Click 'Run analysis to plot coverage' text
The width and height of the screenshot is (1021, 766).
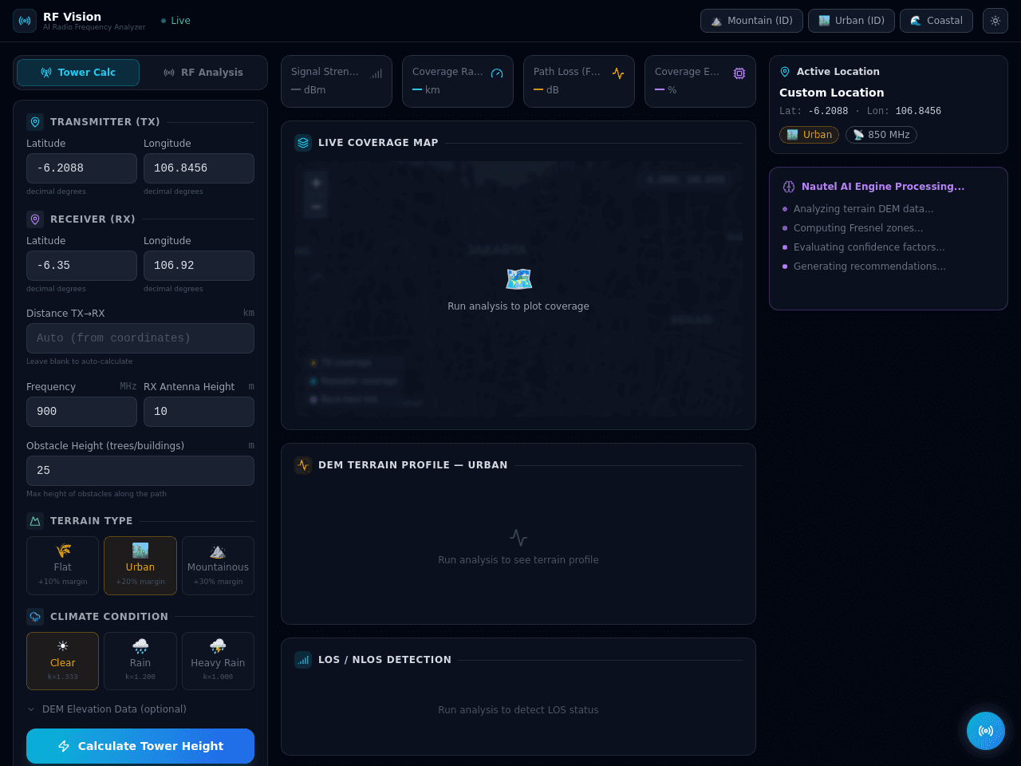(x=518, y=306)
